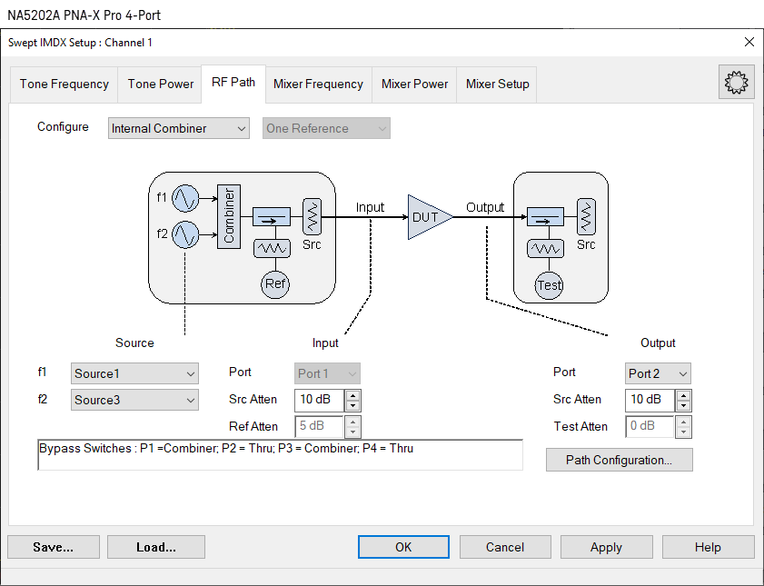764x586 pixels.
Task: Click the Test receiver circle
Action: coord(549,284)
